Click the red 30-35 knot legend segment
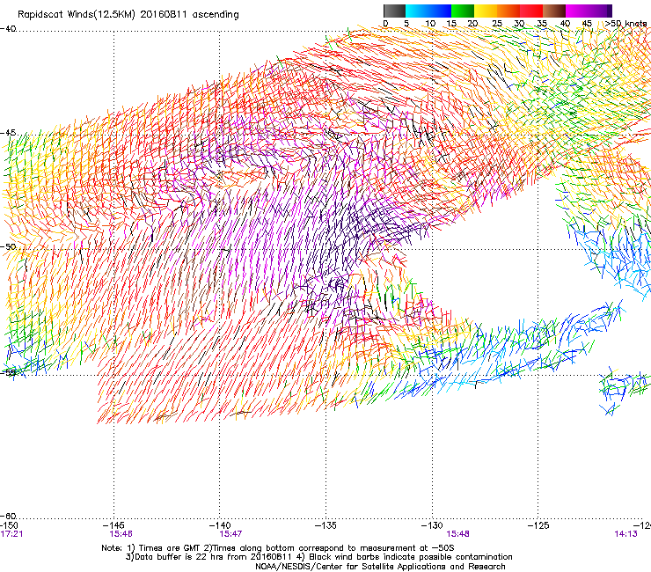 [x=531, y=11]
